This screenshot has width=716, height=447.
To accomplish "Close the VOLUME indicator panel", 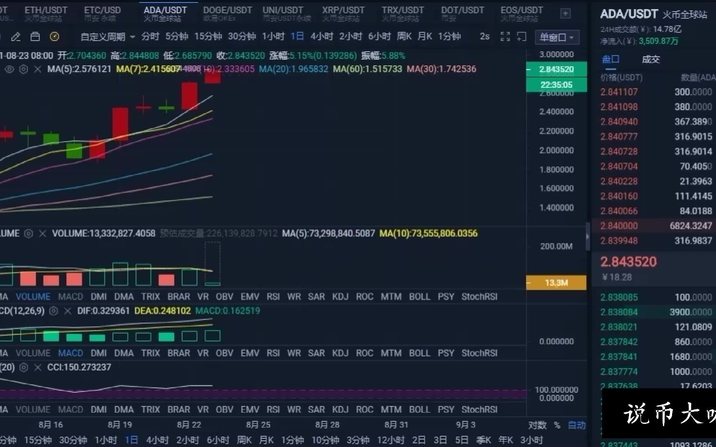I will [x=42, y=233].
